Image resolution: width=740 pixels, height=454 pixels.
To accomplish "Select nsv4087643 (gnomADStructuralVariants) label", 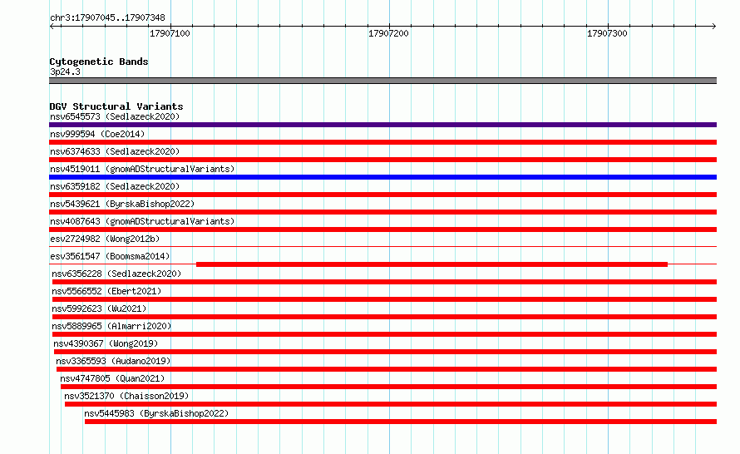I will (x=142, y=221).
